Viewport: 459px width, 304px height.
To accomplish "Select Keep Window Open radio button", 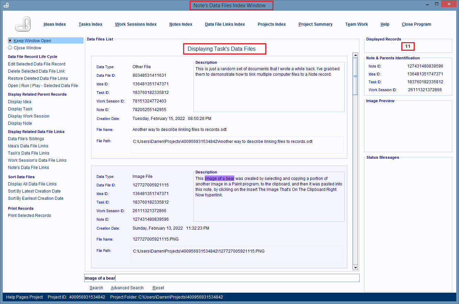I will (10, 40).
